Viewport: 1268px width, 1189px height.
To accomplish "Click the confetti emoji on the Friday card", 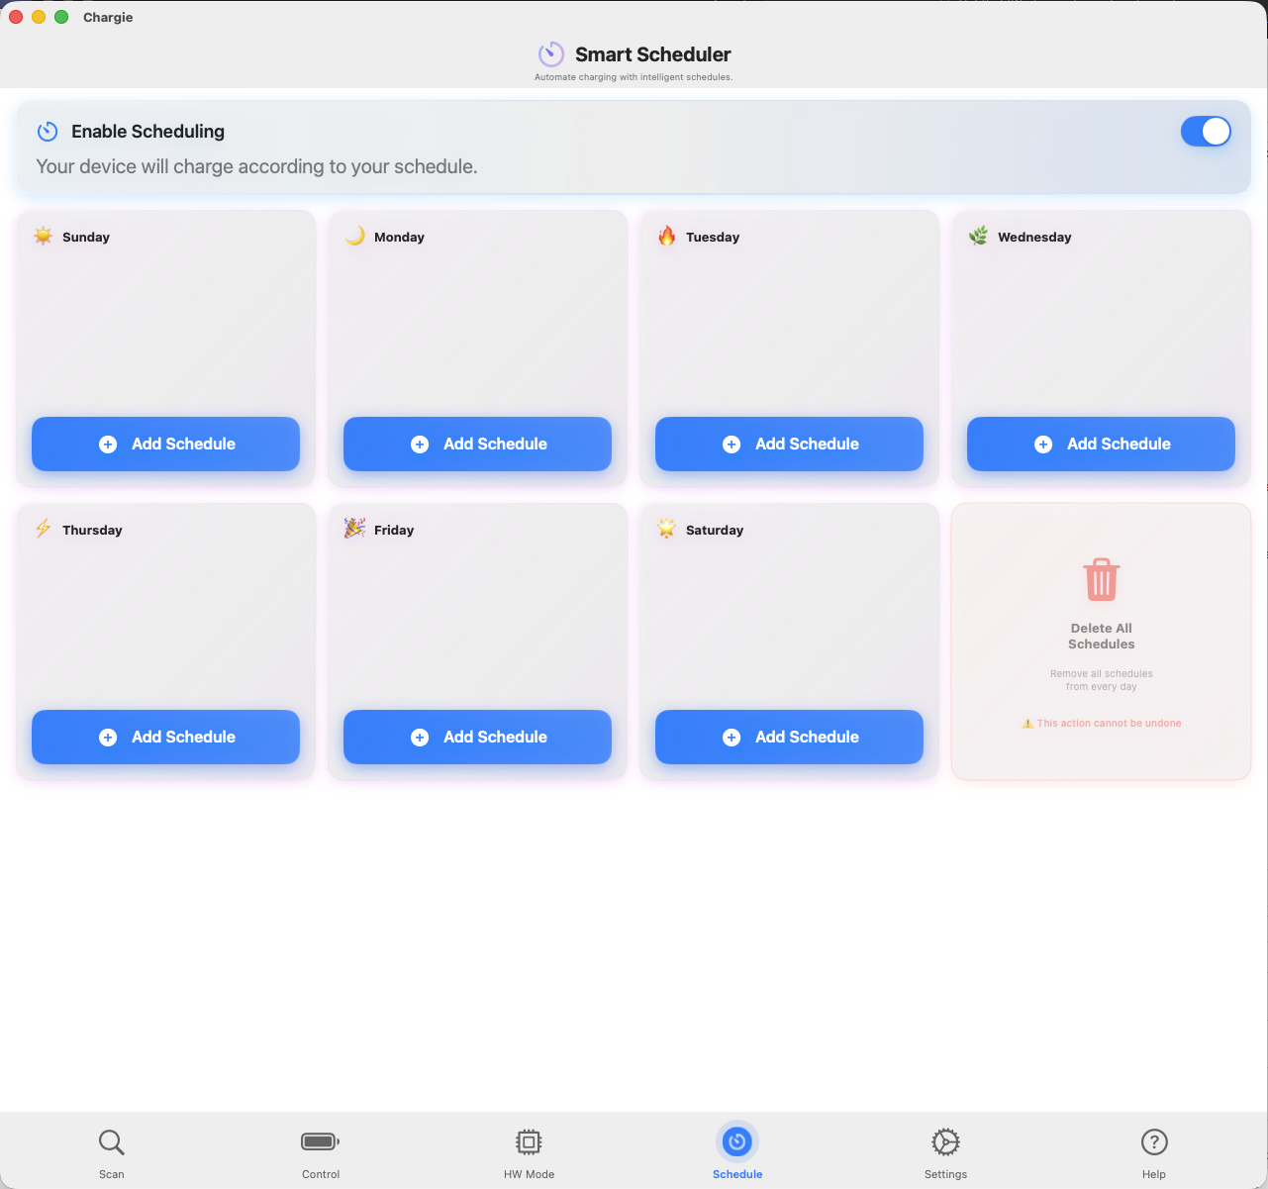I will click(353, 530).
